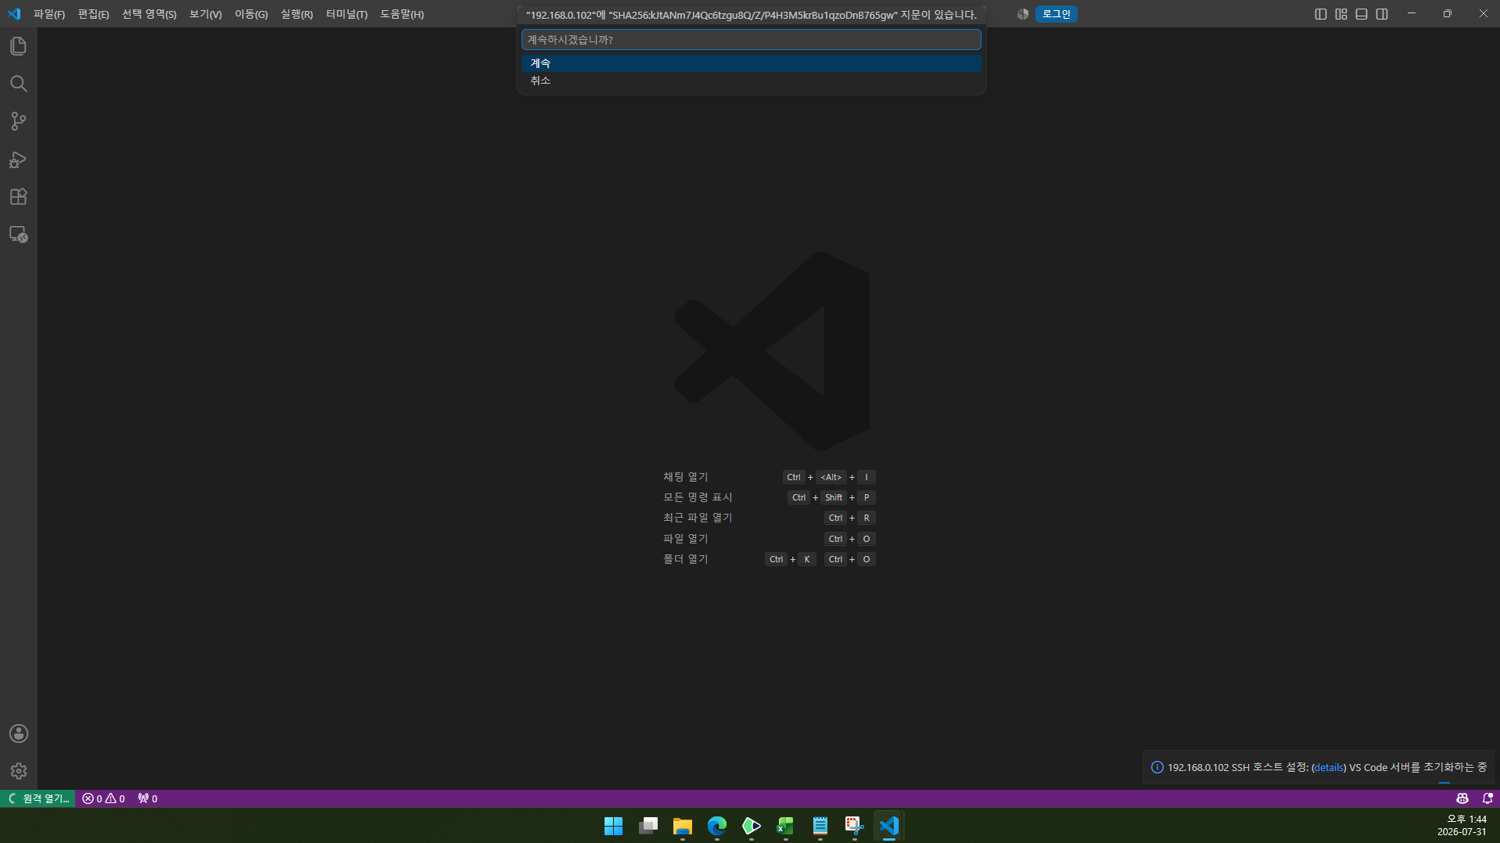The height and width of the screenshot is (843, 1500).
Task: Open the 도움말(H) menu
Action: click(x=402, y=14)
